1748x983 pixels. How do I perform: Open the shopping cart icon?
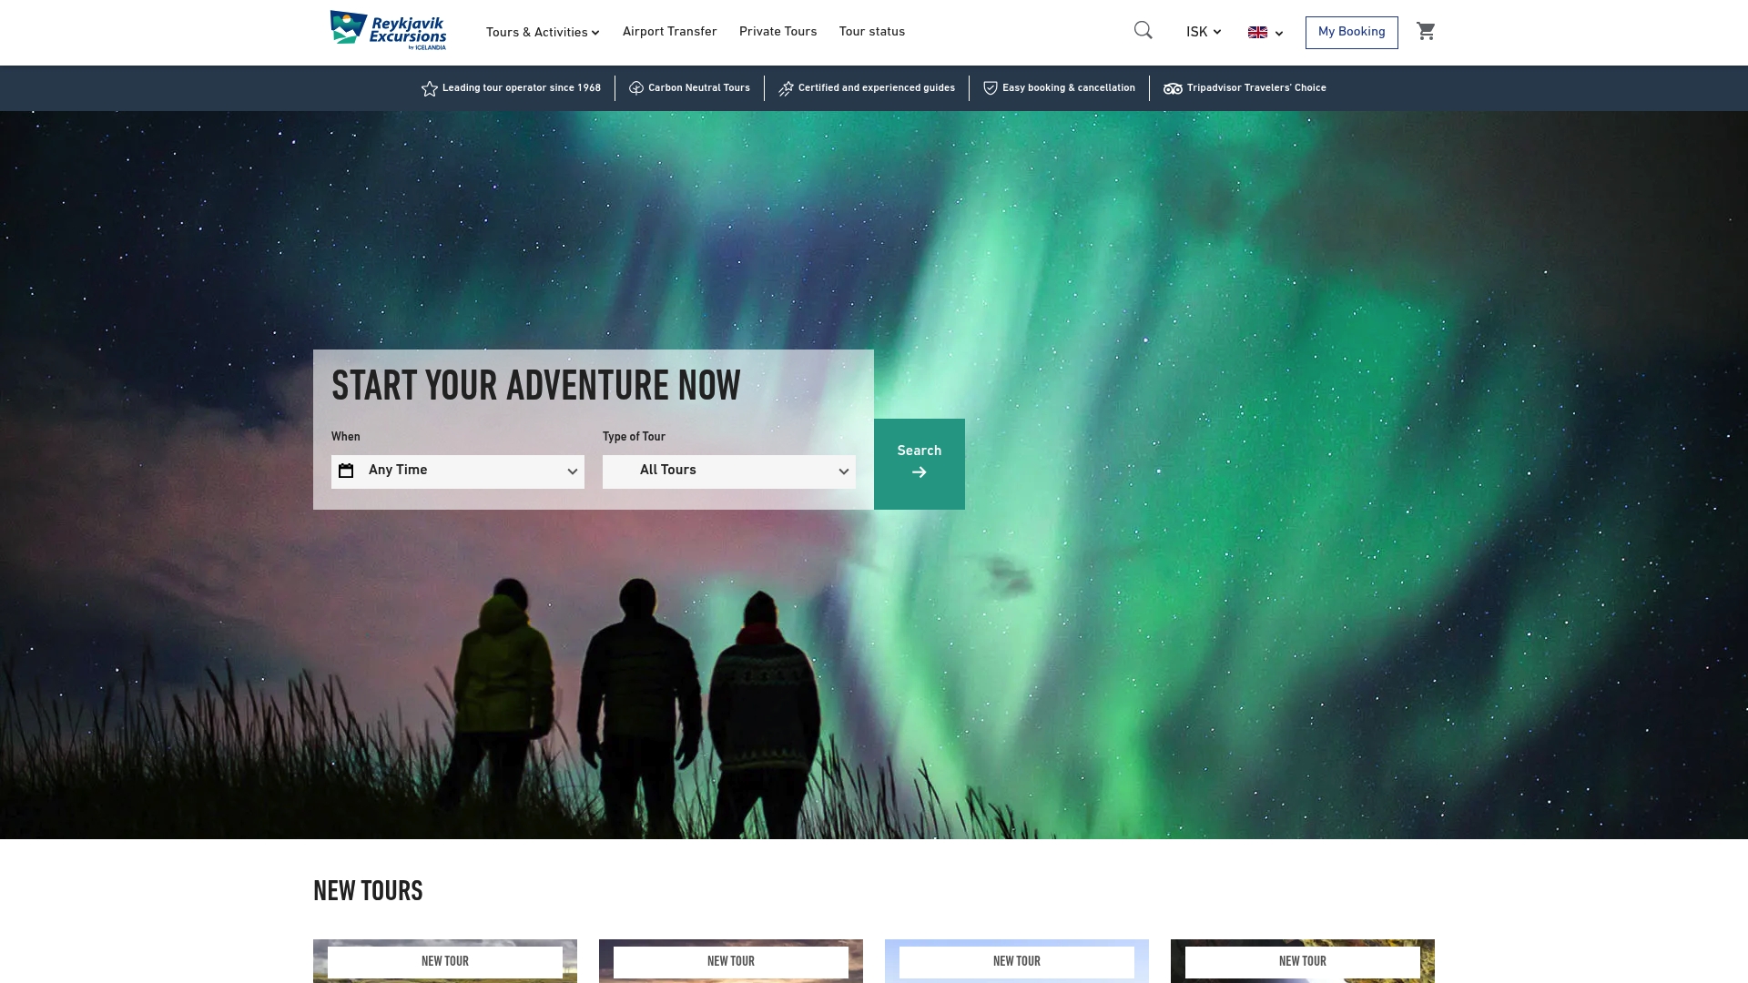[x=1426, y=32]
